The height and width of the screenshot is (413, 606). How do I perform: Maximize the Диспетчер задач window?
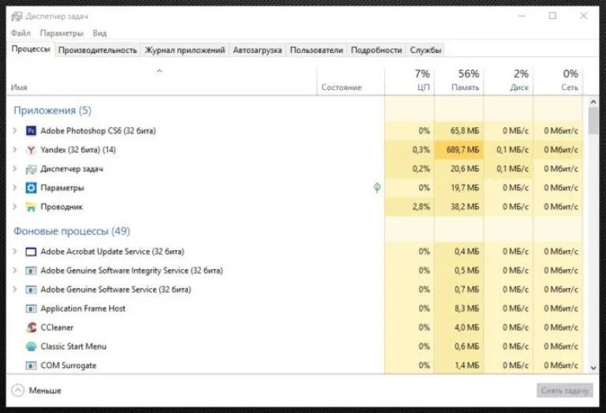click(x=552, y=16)
